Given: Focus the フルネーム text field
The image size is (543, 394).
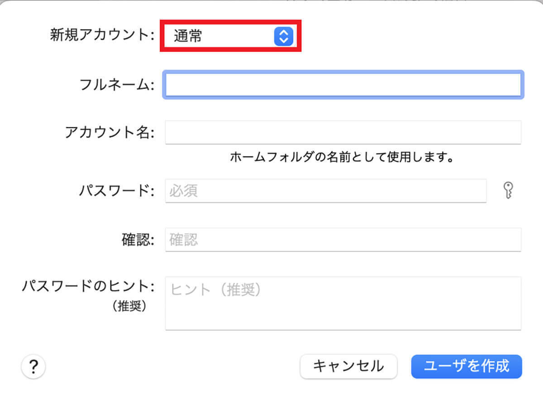Looking at the screenshot, I should click(343, 85).
